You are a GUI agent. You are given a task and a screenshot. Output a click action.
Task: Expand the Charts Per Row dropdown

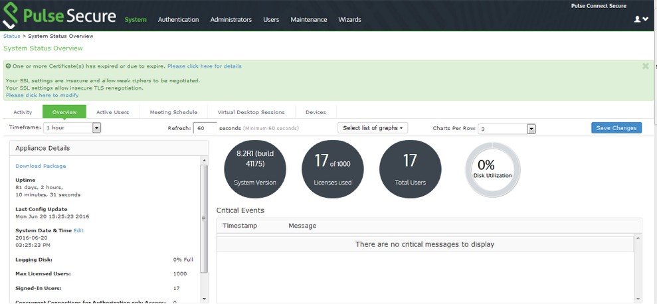point(531,129)
